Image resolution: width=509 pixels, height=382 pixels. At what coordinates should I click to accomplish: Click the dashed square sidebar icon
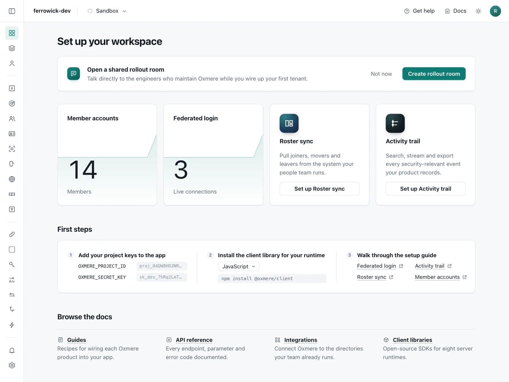tap(12, 250)
